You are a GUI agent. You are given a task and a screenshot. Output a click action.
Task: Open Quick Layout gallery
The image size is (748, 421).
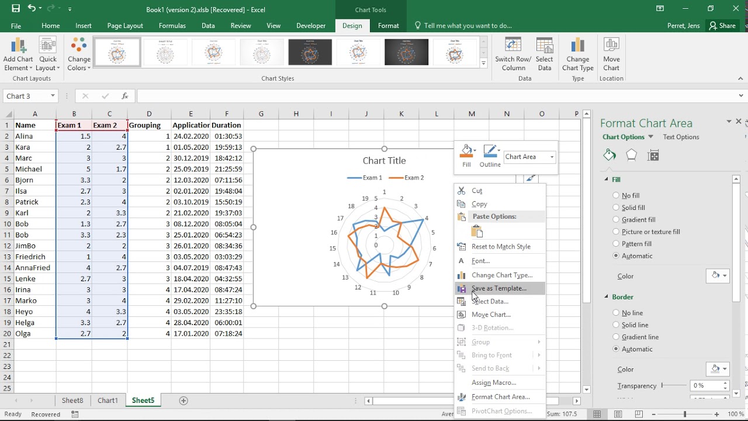[x=48, y=54]
